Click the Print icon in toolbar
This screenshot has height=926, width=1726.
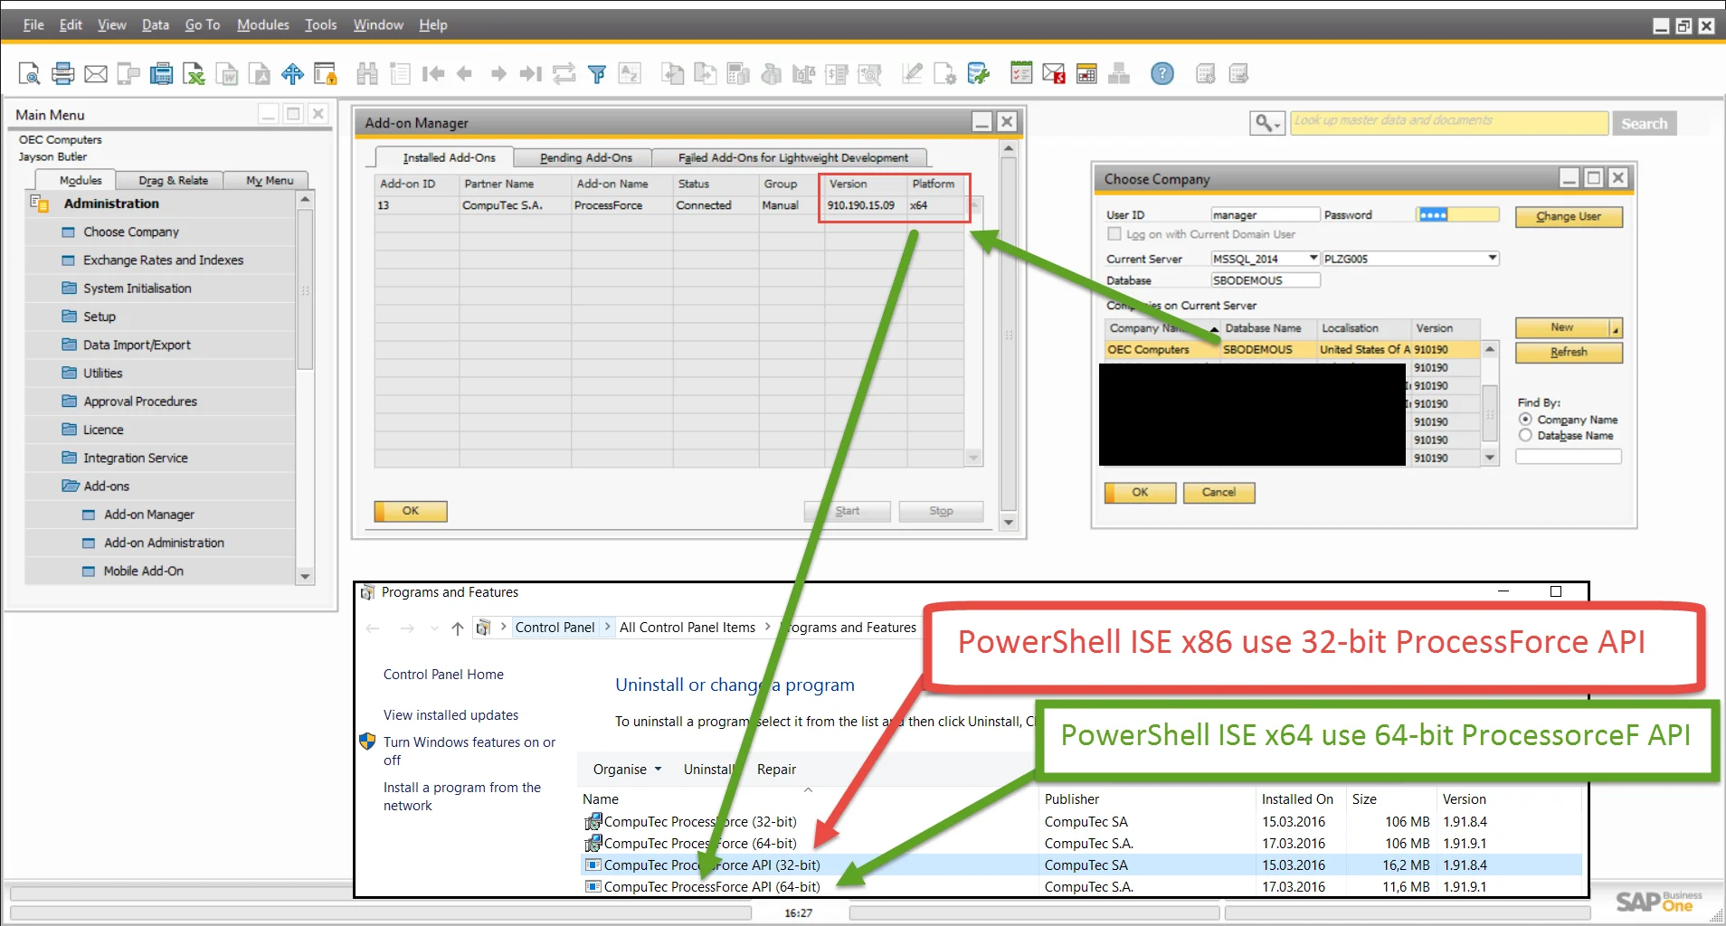(62, 74)
